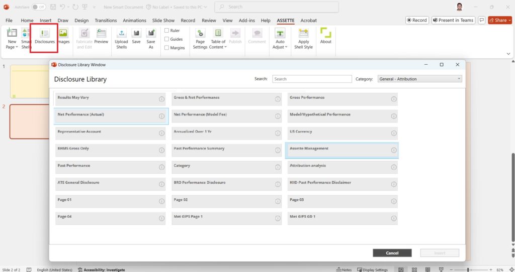Open the Table of Content ribbon button
This screenshot has height=272, width=515.
point(218,38)
